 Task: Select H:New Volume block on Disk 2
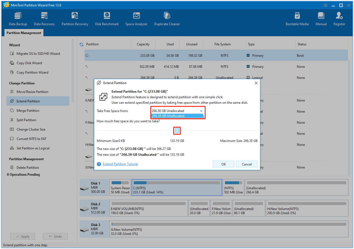[307, 208]
